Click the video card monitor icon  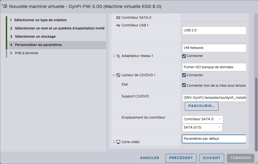pyautogui.click(x=118, y=142)
